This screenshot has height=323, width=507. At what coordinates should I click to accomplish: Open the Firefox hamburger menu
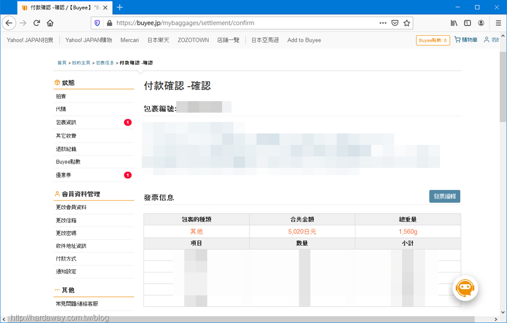[x=498, y=23]
